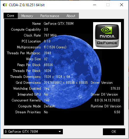The height and width of the screenshot is (139, 129).
Task: Click Driver Dll value 8.0 (6.14.13.7633)
Action: (x=107, y=100)
